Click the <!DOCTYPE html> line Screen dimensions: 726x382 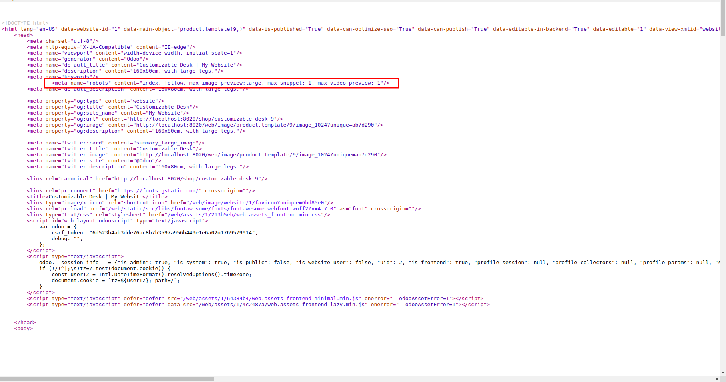pyautogui.click(x=25, y=23)
